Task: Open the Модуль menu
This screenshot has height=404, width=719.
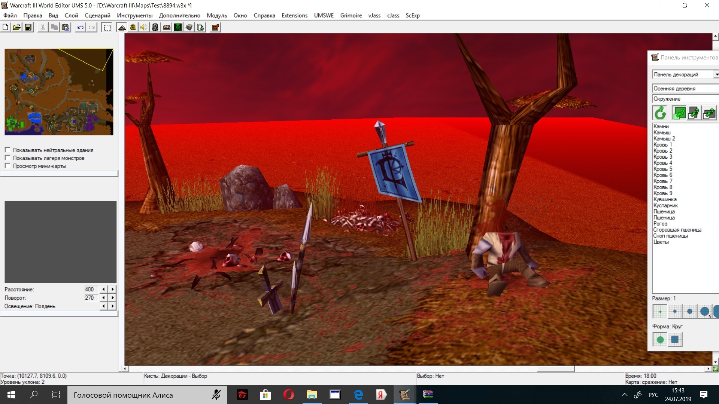Action: coord(217,15)
